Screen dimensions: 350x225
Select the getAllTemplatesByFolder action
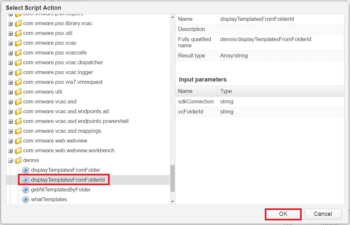61,190
